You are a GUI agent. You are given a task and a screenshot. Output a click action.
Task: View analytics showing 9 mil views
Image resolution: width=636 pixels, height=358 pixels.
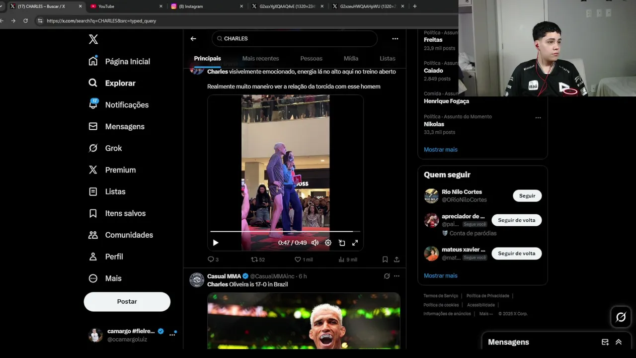click(348, 260)
